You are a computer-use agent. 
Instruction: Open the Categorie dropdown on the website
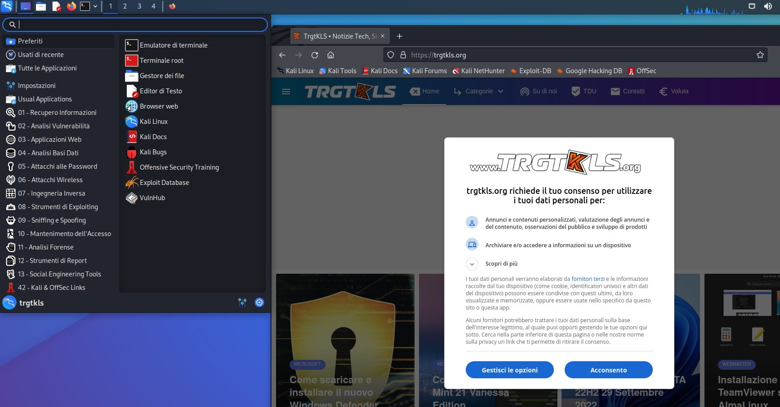(x=478, y=91)
